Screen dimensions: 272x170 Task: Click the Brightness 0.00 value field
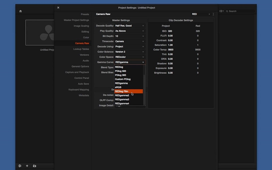coord(170,73)
